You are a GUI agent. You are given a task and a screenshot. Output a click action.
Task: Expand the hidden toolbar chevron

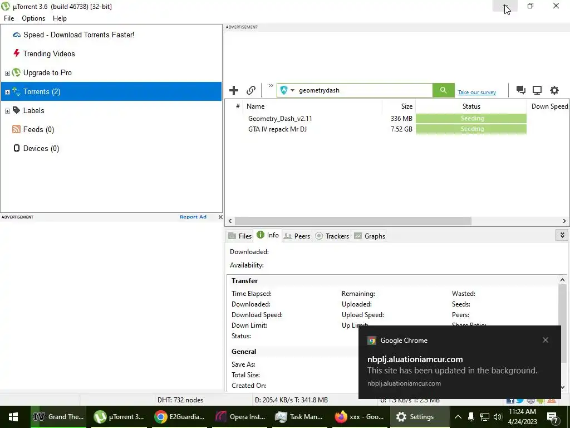point(271,86)
